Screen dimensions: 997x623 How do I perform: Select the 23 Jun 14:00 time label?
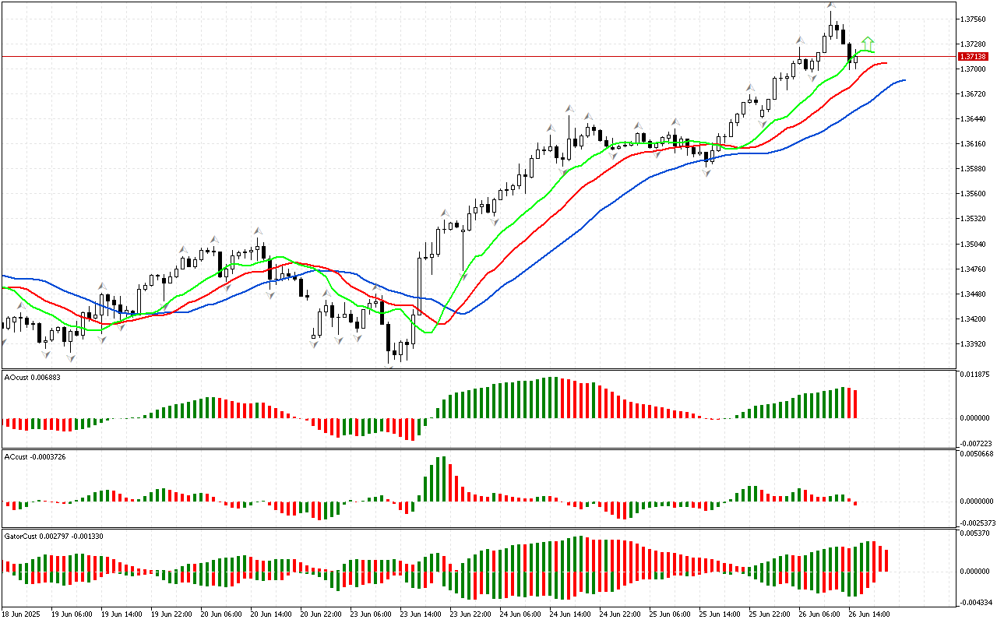tap(422, 614)
